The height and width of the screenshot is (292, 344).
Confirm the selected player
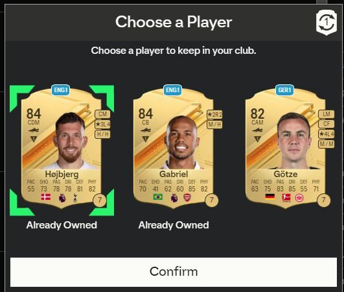pos(174,272)
